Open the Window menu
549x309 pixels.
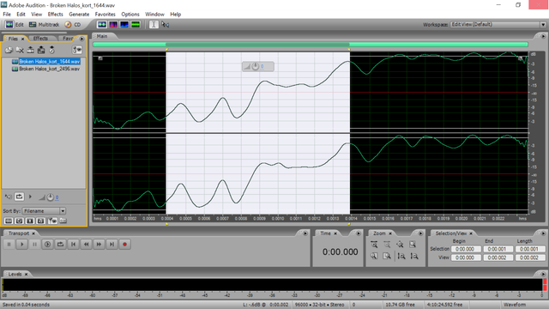(x=154, y=15)
